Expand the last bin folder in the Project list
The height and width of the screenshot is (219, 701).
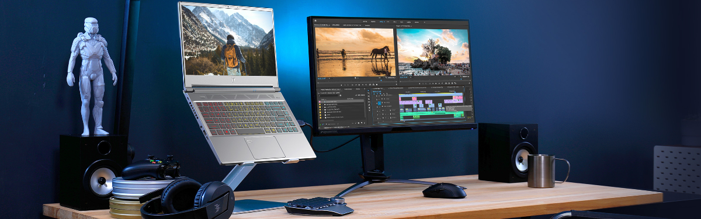pos(323,117)
